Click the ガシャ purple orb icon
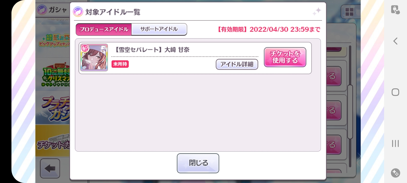This screenshot has height=183, width=407. click(x=42, y=10)
